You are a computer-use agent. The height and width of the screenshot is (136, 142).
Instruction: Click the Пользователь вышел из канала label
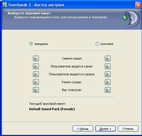[x=72, y=74]
